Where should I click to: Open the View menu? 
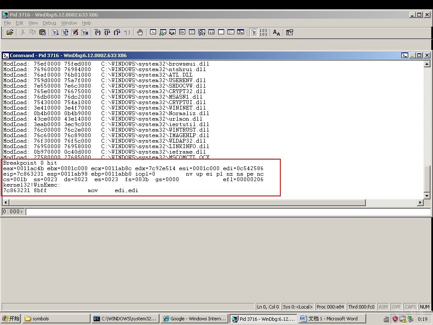pos(33,23)
